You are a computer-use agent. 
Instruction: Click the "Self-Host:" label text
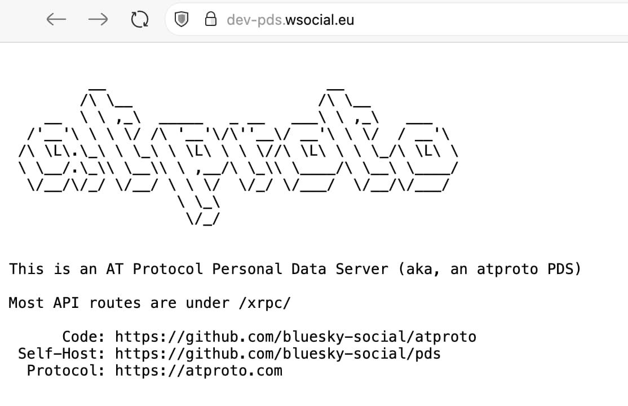tap(61, 354)
